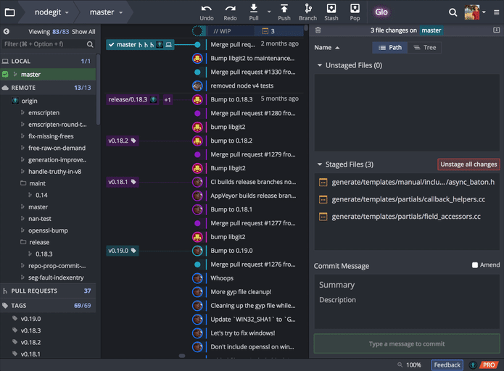
Task: Click the file icon for field_accessors.cc
Action: [323, 217]
